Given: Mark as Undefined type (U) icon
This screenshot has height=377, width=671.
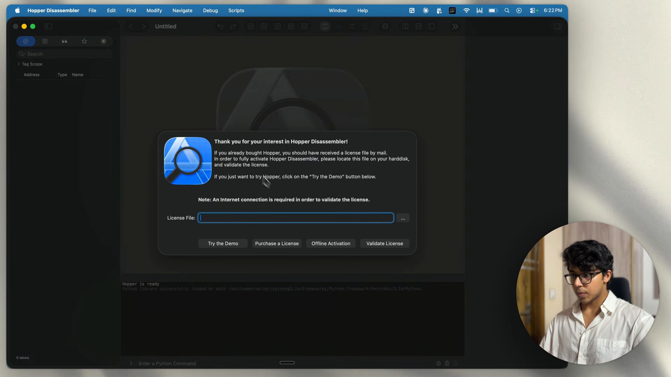Looking at the screenshot, I should (x=304, y=26).
